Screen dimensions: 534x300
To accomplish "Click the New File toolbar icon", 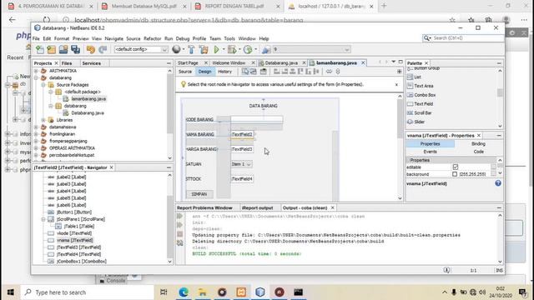I will [x=40, y=50].
